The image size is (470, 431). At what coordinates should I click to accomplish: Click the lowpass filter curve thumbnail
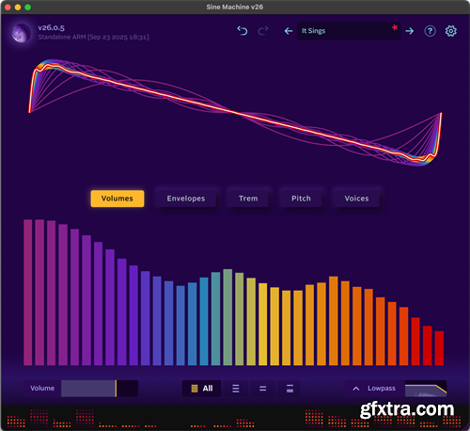[x=426, y=389]
